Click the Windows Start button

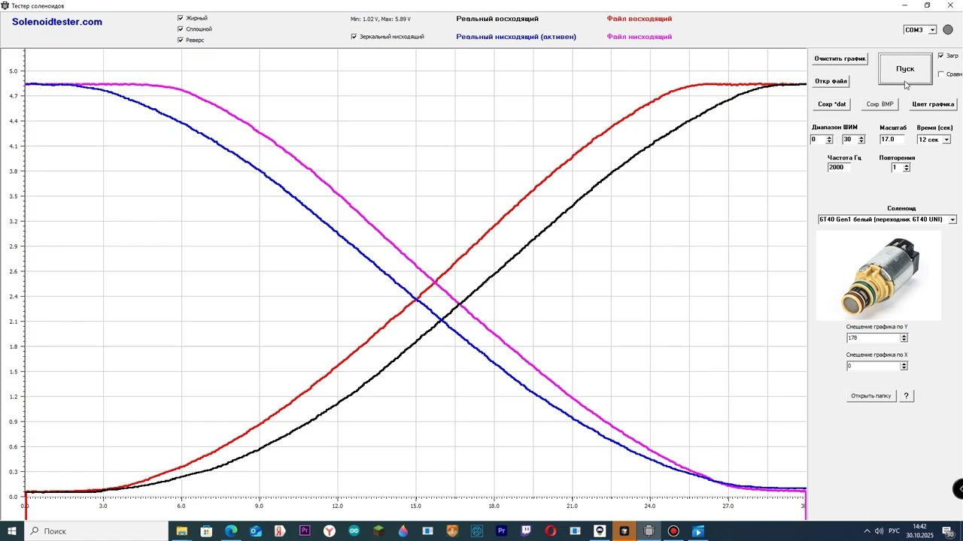point(13,531)
